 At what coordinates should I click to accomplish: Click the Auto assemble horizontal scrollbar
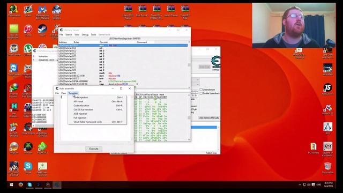point(93,142)
